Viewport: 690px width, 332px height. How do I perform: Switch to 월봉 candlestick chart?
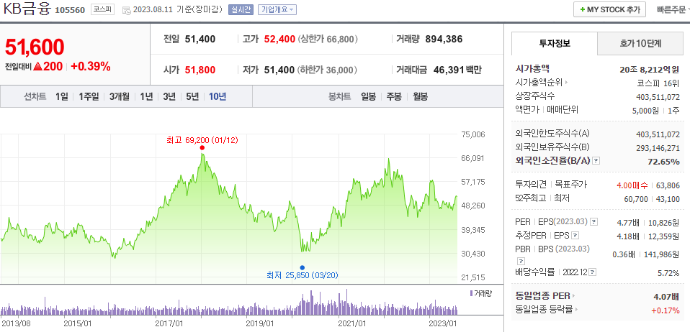pos(420,96)
